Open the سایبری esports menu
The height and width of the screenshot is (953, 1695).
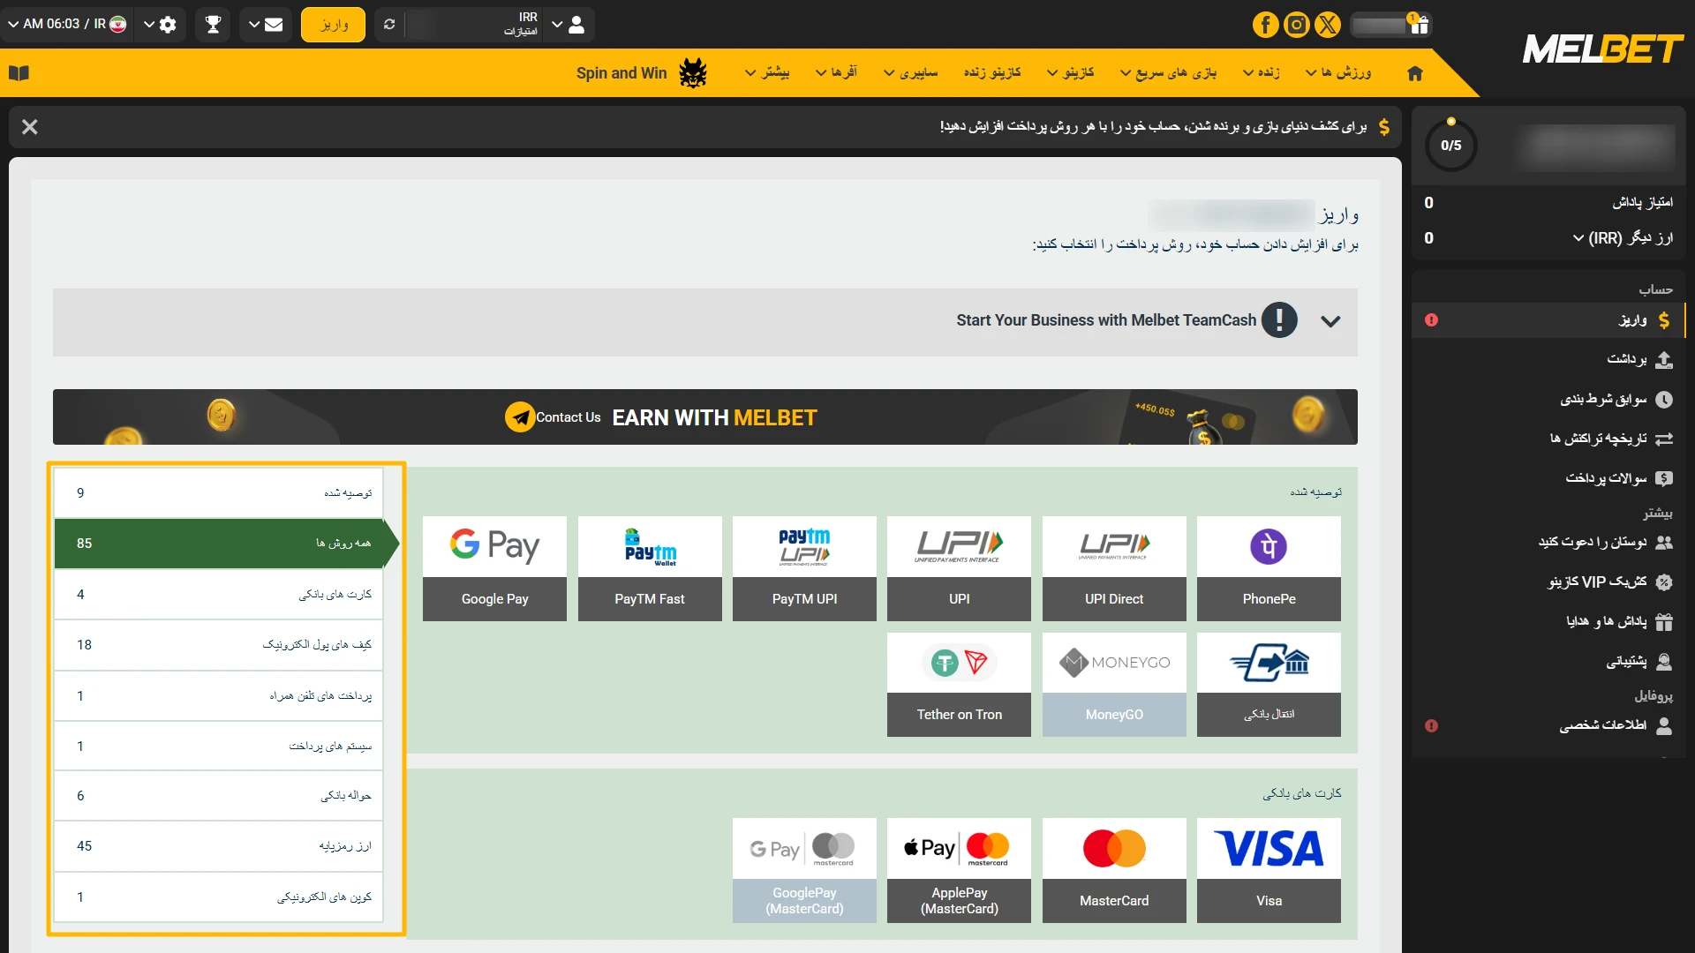[910, 72]
